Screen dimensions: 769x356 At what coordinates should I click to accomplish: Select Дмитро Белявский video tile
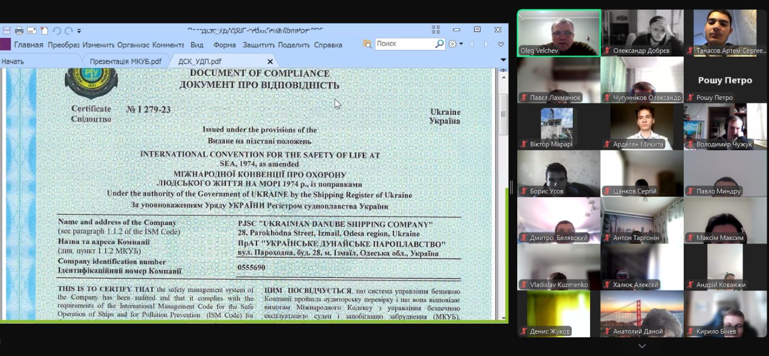tap(559, 220)
